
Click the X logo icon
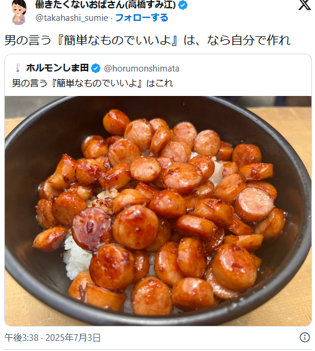(304, 5)
